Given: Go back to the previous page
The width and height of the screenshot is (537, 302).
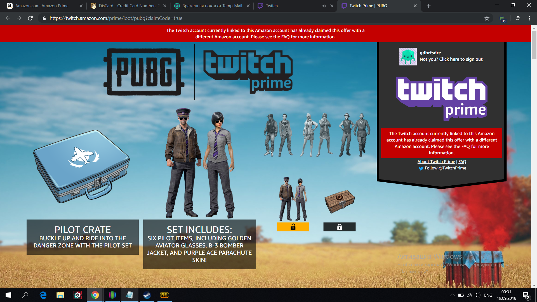Looking at the screenshot, I should 8,18.
